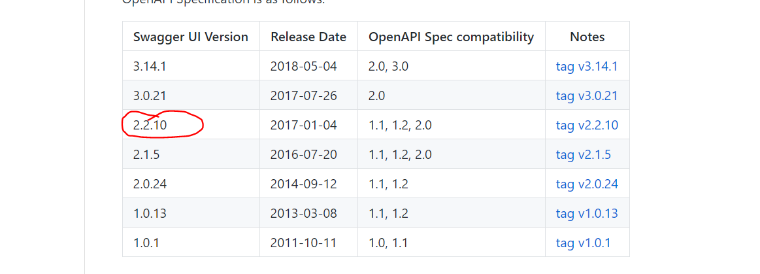The height and width of the screenshot is (274, 760).
Task: Click compatibility cell in 3.0.21 row
Action: (x=452, y=95)
